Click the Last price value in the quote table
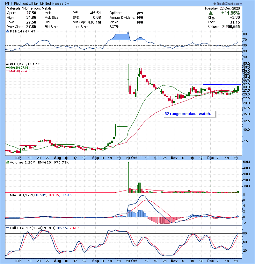This screenshot has width=255, height=264. click(x=235, y=22)
